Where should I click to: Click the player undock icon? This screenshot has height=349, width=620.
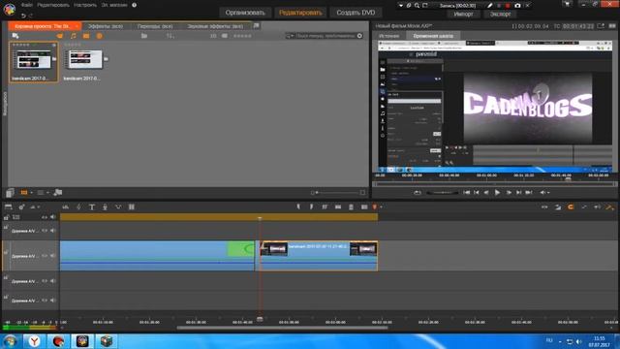pos(601,26)
